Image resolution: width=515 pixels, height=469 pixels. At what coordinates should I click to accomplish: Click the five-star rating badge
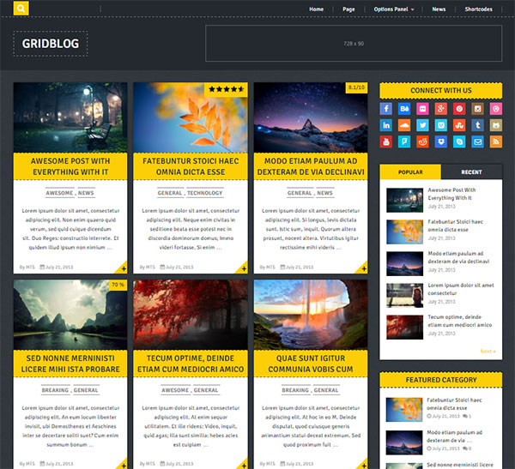pos(226,89)
